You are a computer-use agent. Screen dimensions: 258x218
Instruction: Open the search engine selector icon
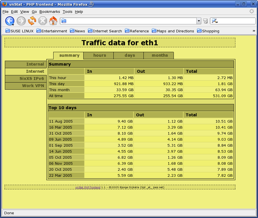point(214,21)
